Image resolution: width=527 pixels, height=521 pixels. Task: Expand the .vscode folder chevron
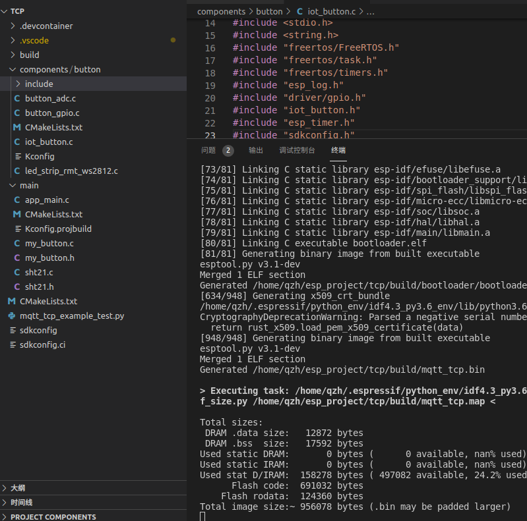(x=13, y=40)
